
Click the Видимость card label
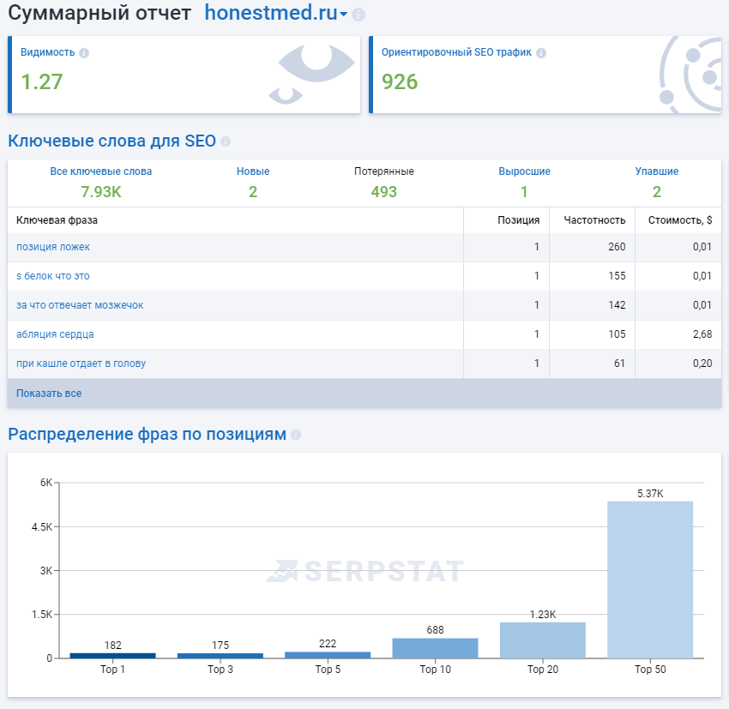pos(47,52)
